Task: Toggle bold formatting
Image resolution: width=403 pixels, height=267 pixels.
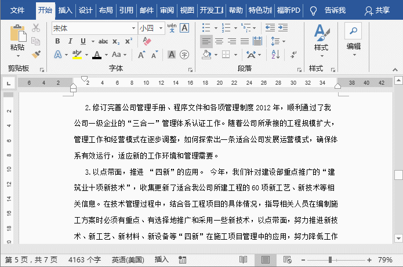Action: point(57,41)
